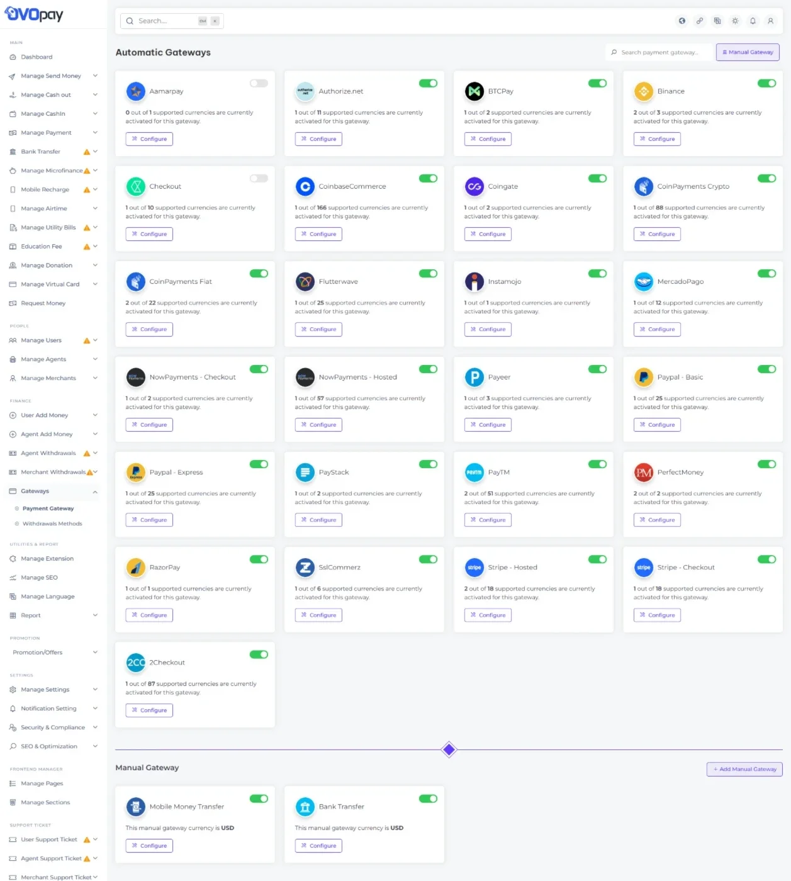Configure the Aamarpay gateway

[x=149, y=139]
